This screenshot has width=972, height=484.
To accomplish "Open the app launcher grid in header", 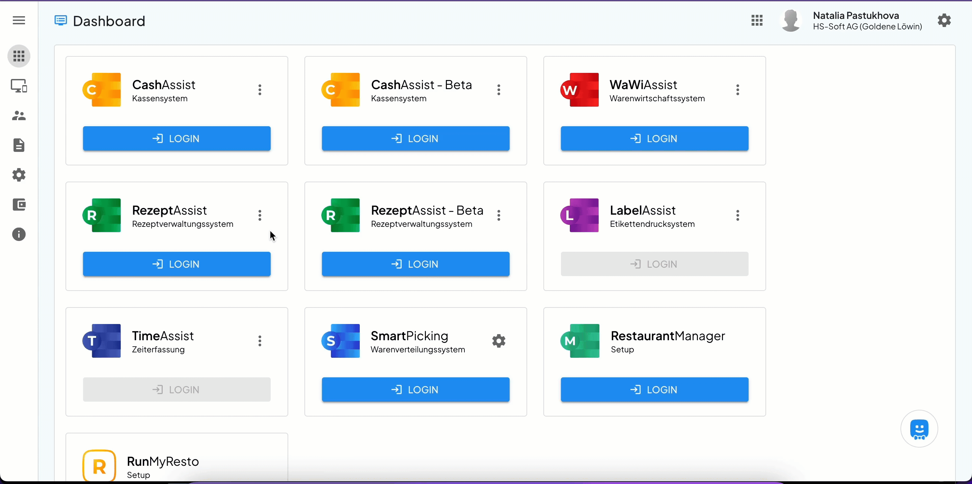I will point(757,20).
